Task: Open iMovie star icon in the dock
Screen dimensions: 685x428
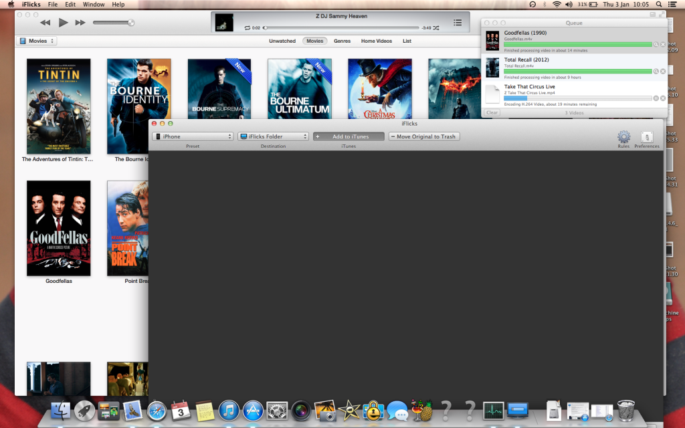Action: click(349, 411)
